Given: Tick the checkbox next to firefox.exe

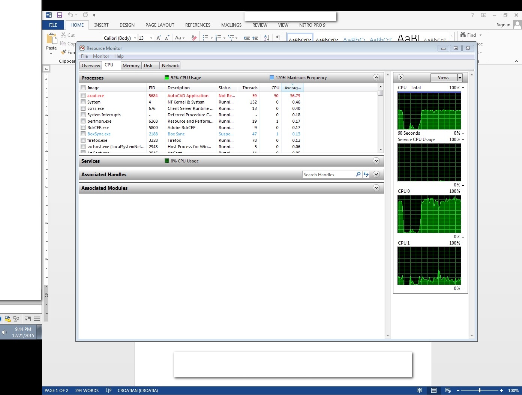Looking at the screenshot, I should pos(83,140).
